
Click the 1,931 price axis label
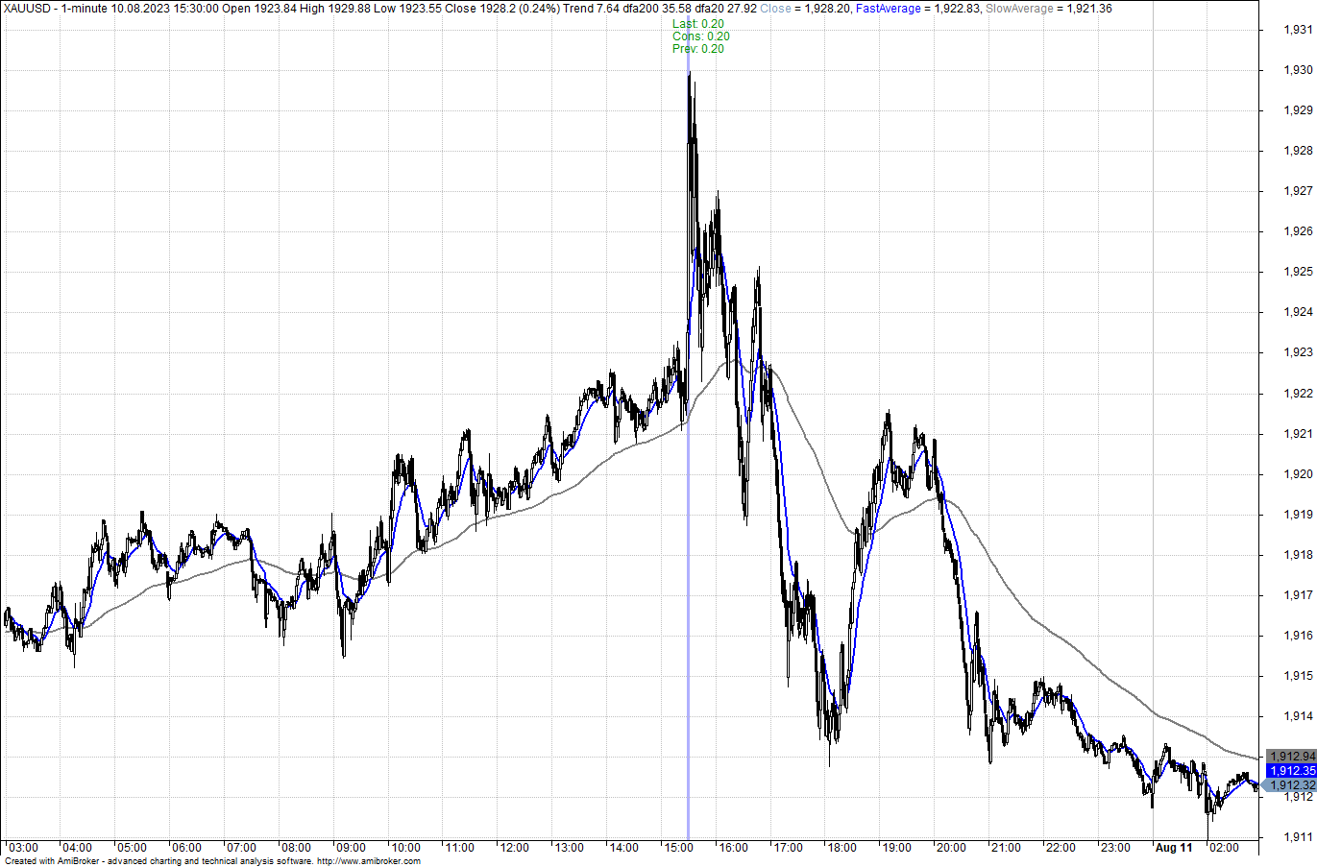point(1298,30)
